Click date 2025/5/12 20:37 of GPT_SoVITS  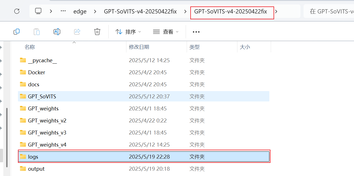pyautogui.click(x=149, y=96)
